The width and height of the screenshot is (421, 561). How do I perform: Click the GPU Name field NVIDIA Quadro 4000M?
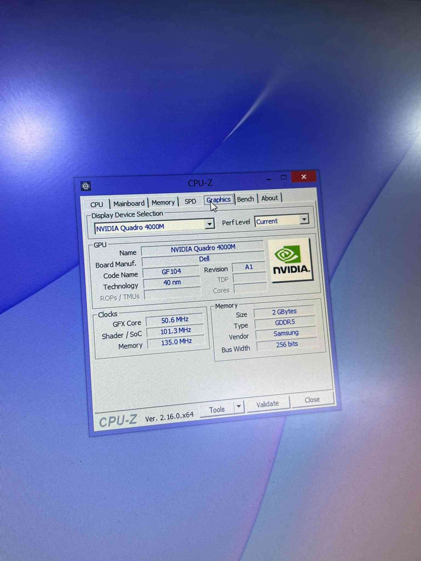[x=203, y=248]
